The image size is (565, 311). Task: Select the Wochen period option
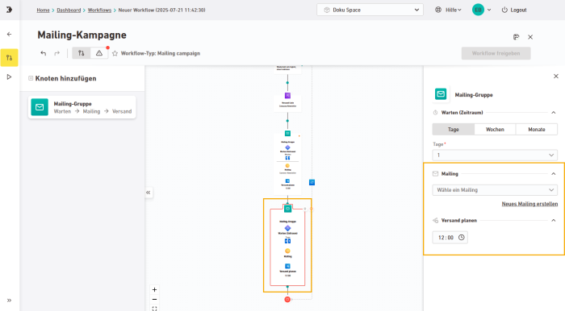495,130
